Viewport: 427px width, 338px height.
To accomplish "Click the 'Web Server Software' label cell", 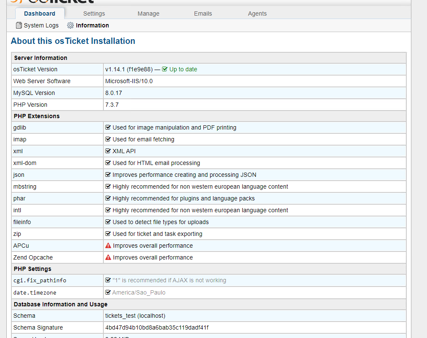I will 57,81.
